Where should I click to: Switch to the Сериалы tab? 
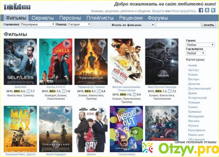click(42, 18)
